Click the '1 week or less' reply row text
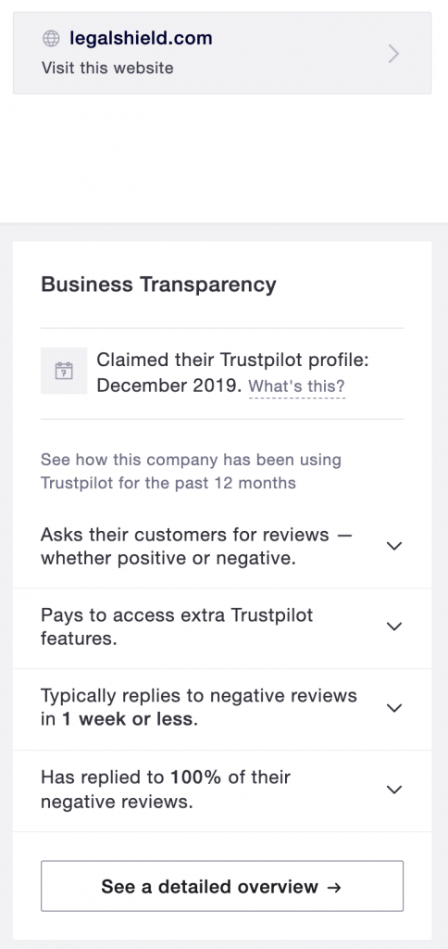This screenshot has height=949, width=448. tap(199, 707)
